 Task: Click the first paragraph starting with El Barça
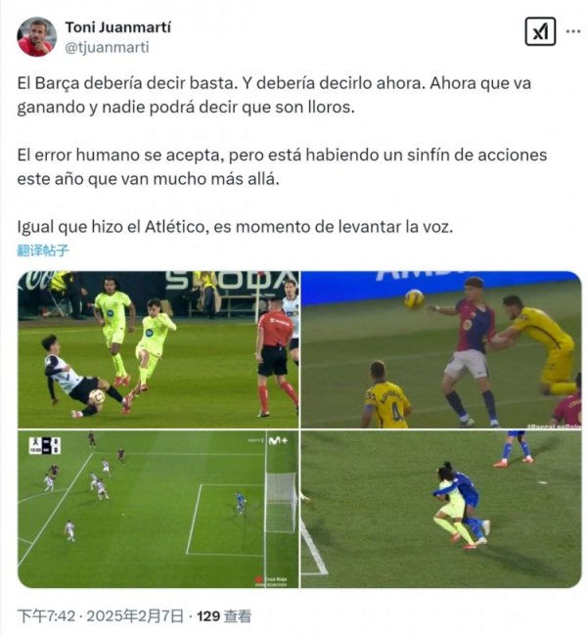click(274, 95)
